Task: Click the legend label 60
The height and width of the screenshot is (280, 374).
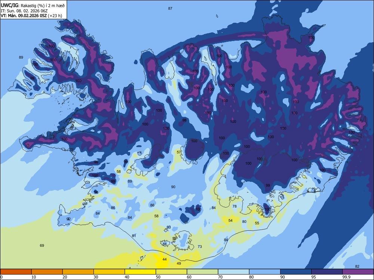Action: 189,277
